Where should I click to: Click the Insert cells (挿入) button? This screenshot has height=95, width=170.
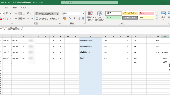[163, 16]
